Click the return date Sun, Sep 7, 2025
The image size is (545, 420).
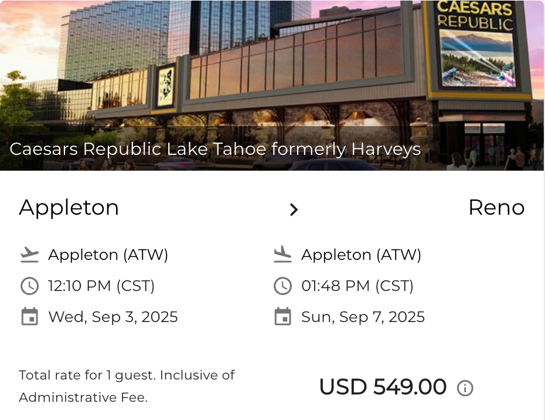363,317
